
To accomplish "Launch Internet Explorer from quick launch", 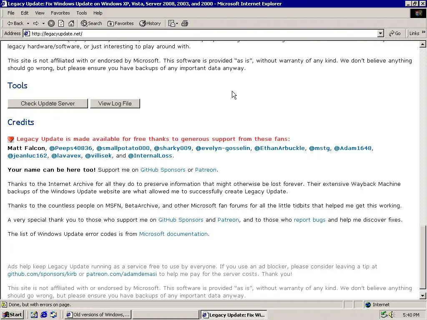I will tap(44, 315).
